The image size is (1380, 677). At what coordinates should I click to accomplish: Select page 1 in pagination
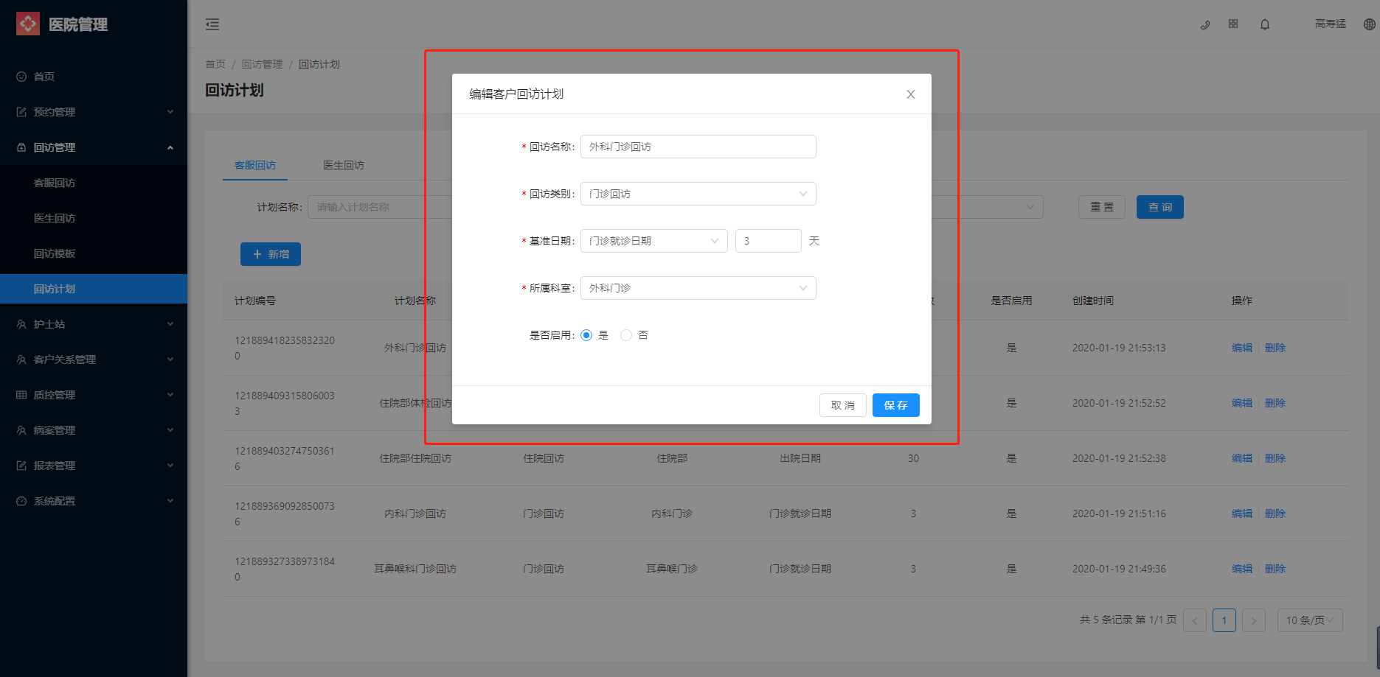1224,620
